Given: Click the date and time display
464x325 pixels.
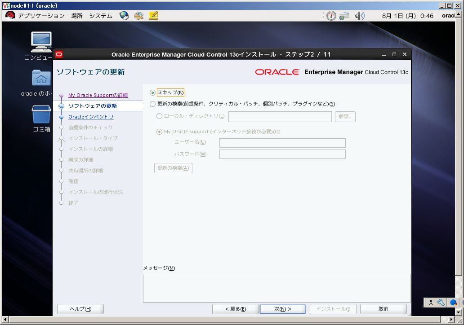Looking at the screenshot, I should [407, 16].
